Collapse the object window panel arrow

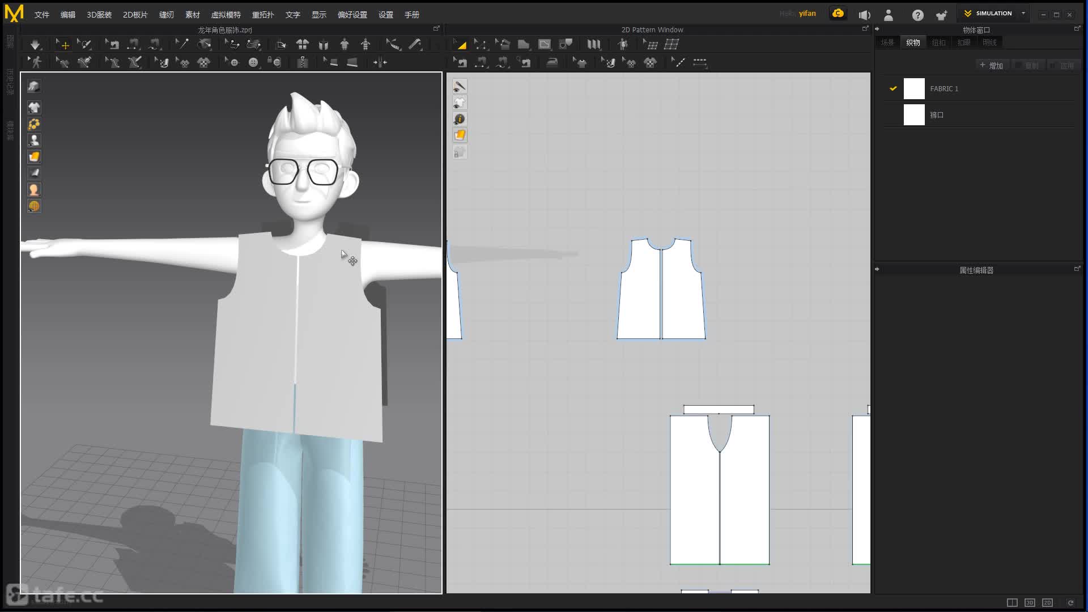click(877, 29)
